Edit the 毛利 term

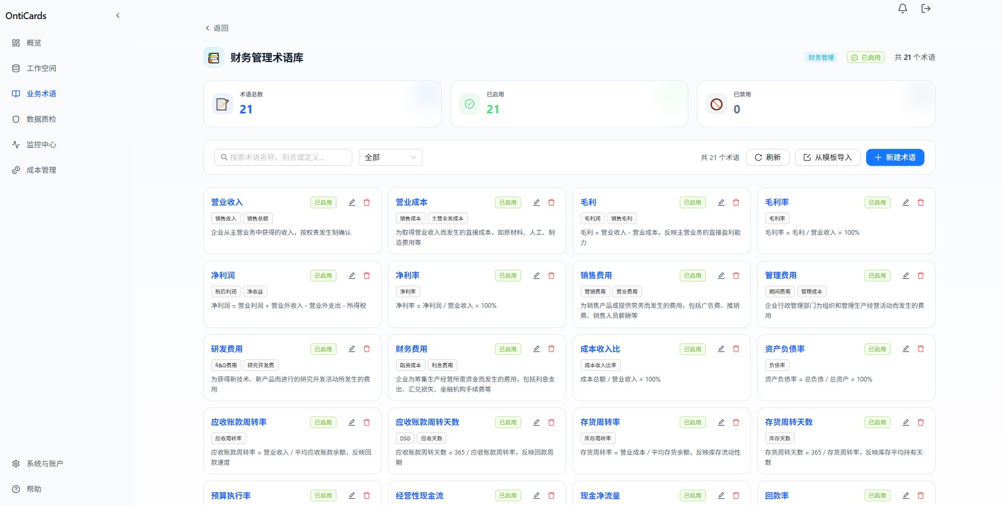(721, 202)
